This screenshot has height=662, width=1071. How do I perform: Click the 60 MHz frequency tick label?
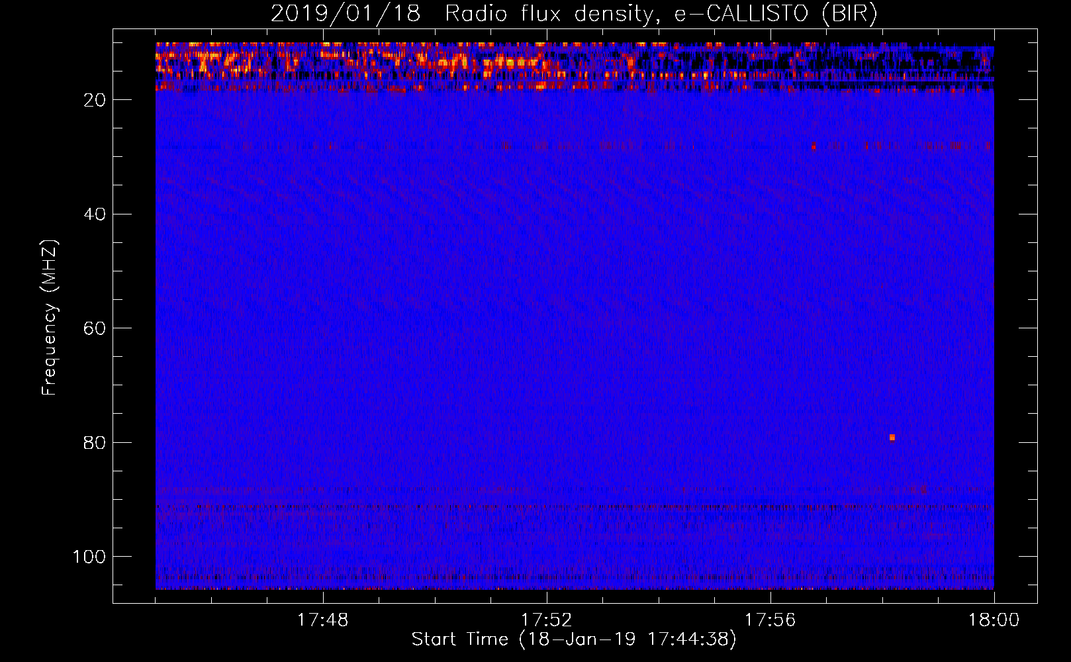95,329
